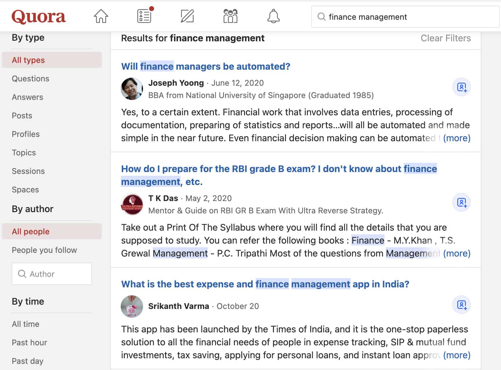Click Clear Filters
The width and height of the screenshot is (501, 370).
tap(446, 38)
